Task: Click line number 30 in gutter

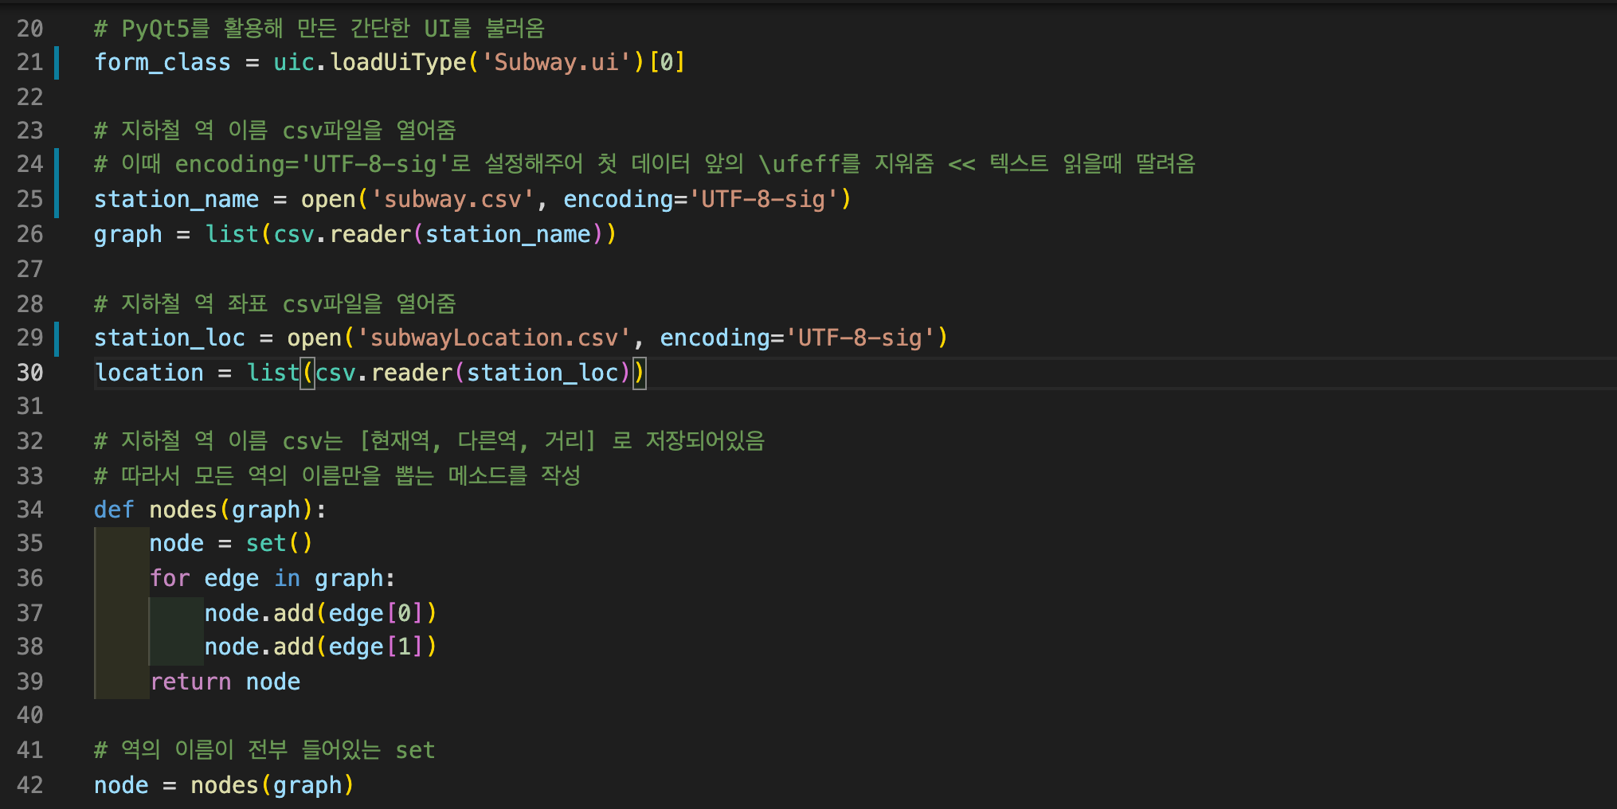Action: point(30,373)
